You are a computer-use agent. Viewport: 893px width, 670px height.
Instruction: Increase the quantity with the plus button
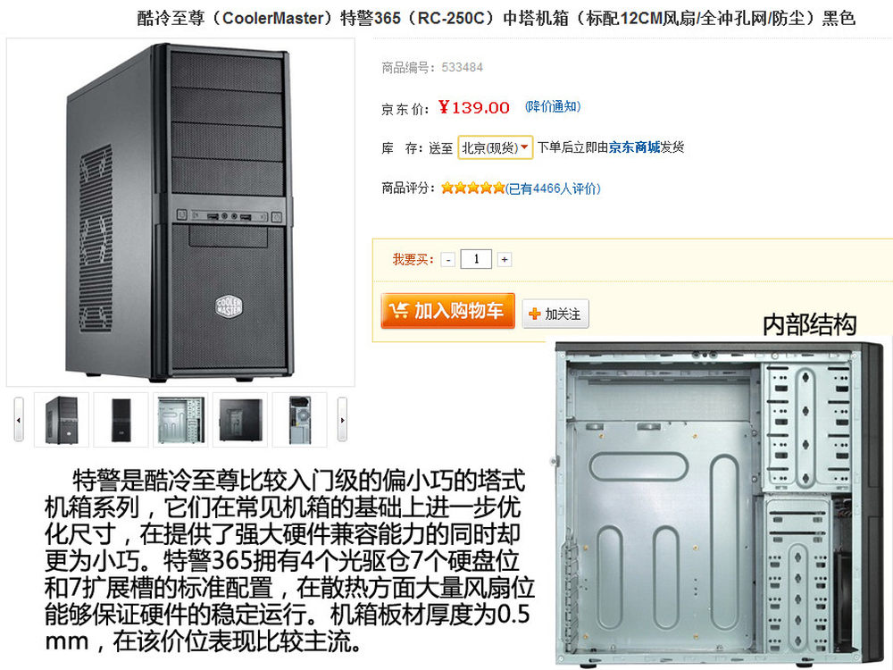tap(504, 260)
